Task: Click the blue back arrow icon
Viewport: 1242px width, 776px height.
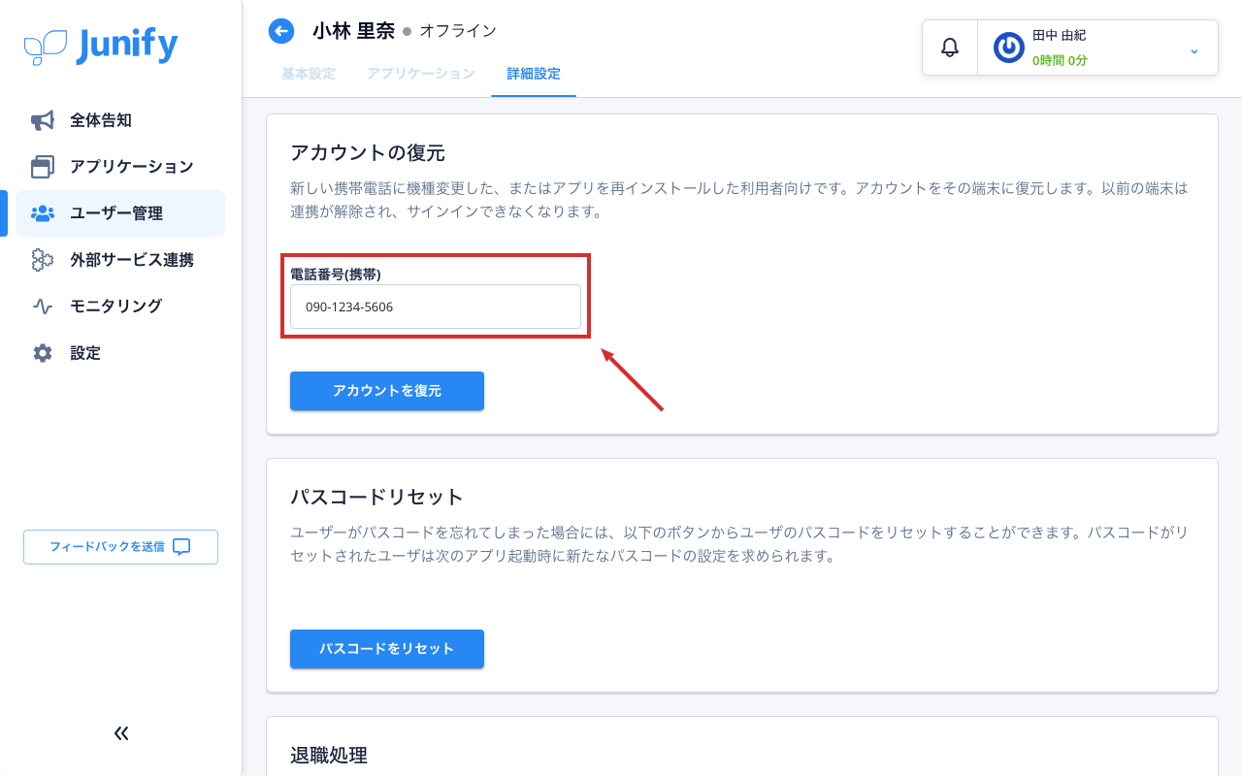Action: pos(281,31)
